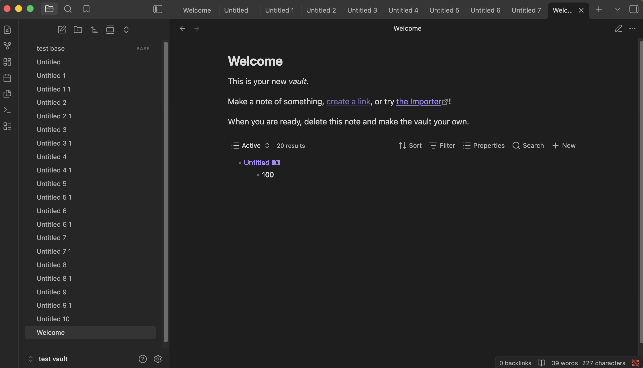Switch to the Untitled 7 tab
The image size is (643, 368).
coord(526,10)
